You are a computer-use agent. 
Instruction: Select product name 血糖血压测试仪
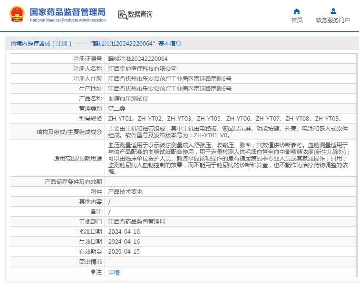(128, 99)
